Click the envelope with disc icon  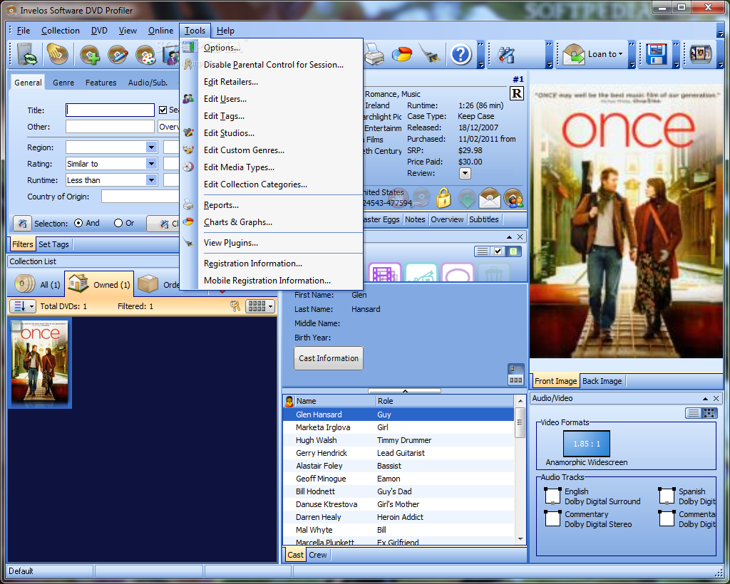(490, 198)
